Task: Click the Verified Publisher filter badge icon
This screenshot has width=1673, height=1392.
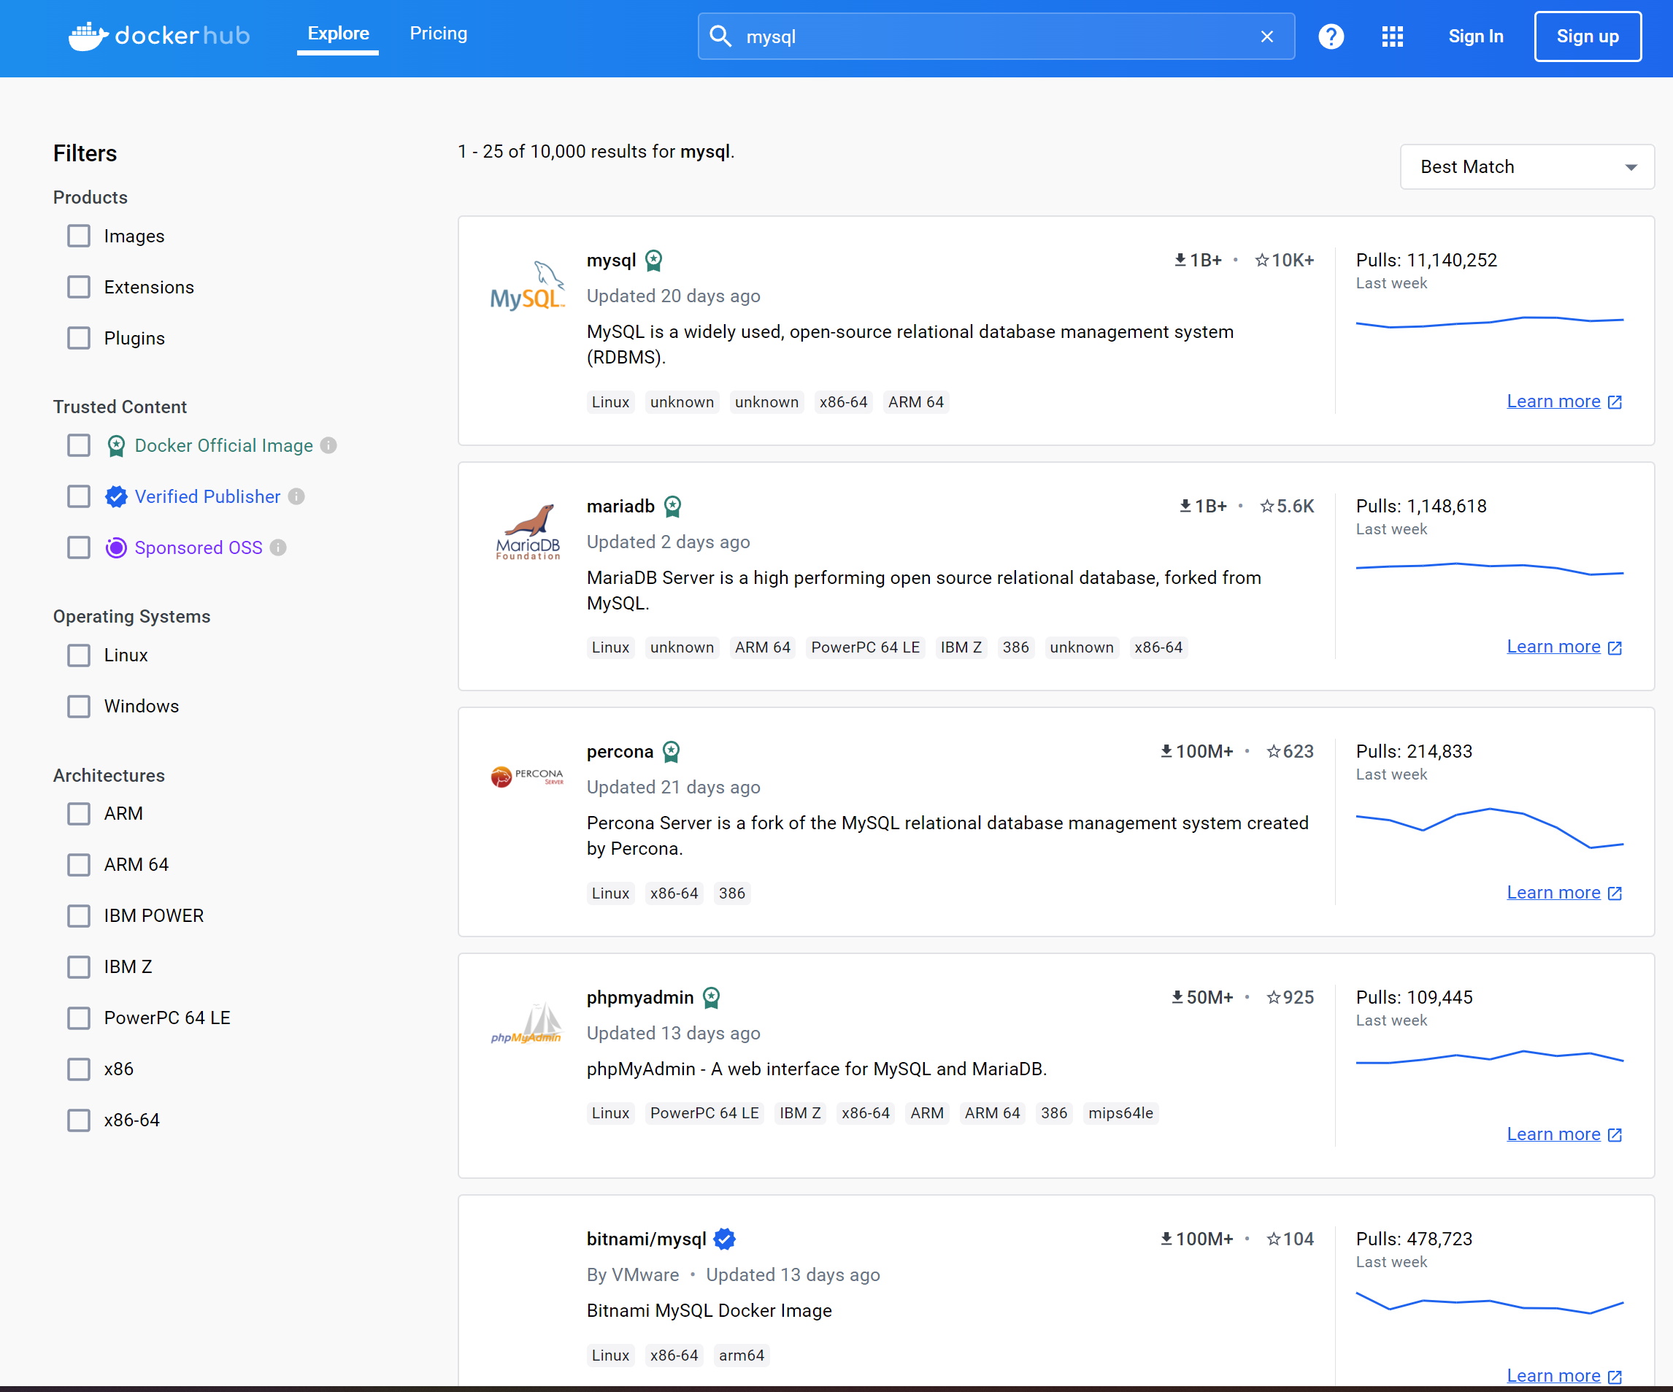Action: click(116, 496)
